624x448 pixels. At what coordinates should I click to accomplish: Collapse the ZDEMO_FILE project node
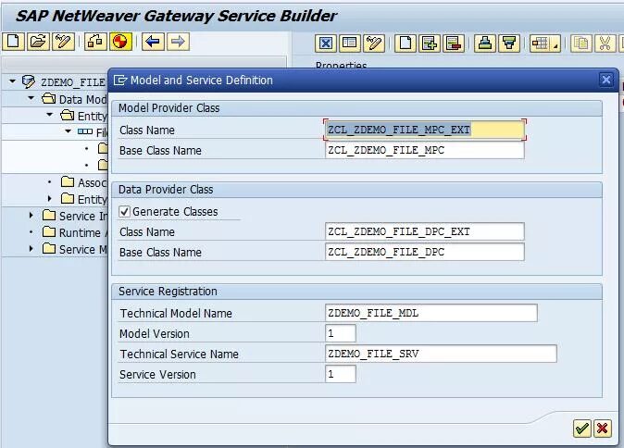click(12, 81)
